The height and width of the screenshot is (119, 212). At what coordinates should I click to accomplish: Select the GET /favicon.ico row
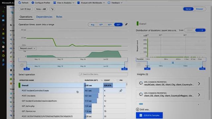[72, 111]
